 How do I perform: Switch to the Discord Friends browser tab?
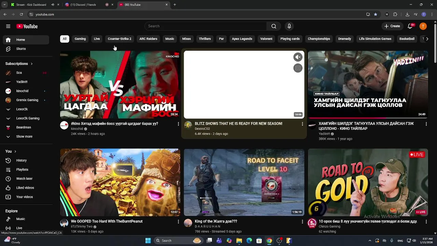click(x=89, y=5)
